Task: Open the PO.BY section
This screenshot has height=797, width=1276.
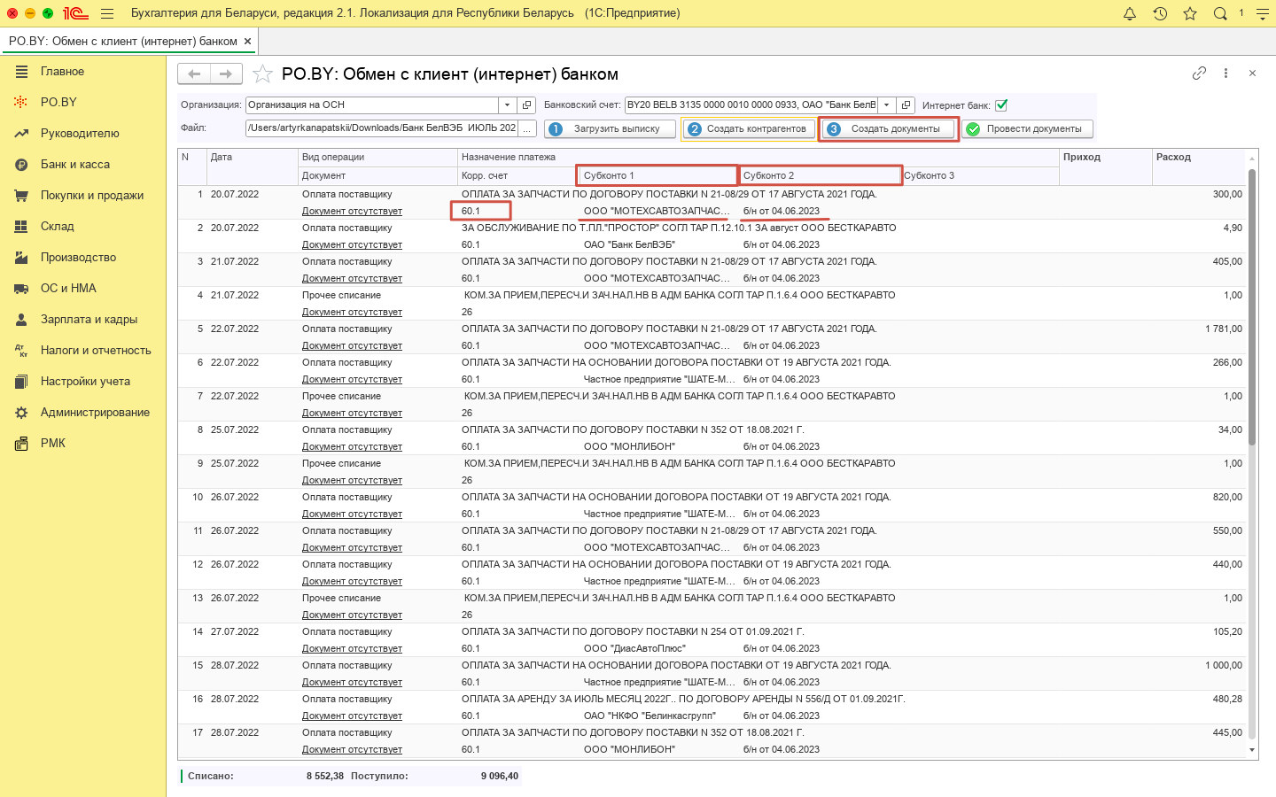Action: pyautogui.click(x=58, y=102)
